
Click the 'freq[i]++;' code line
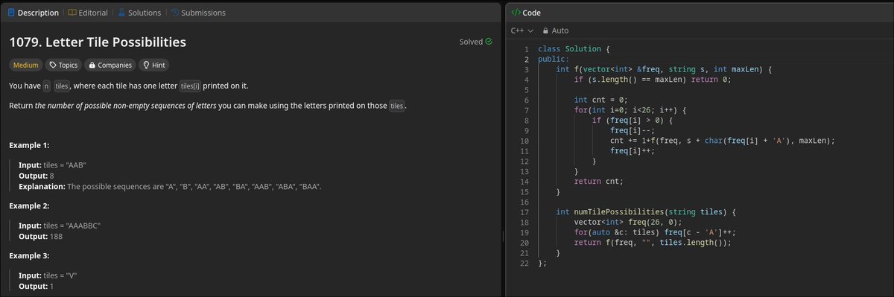(633, 151)
